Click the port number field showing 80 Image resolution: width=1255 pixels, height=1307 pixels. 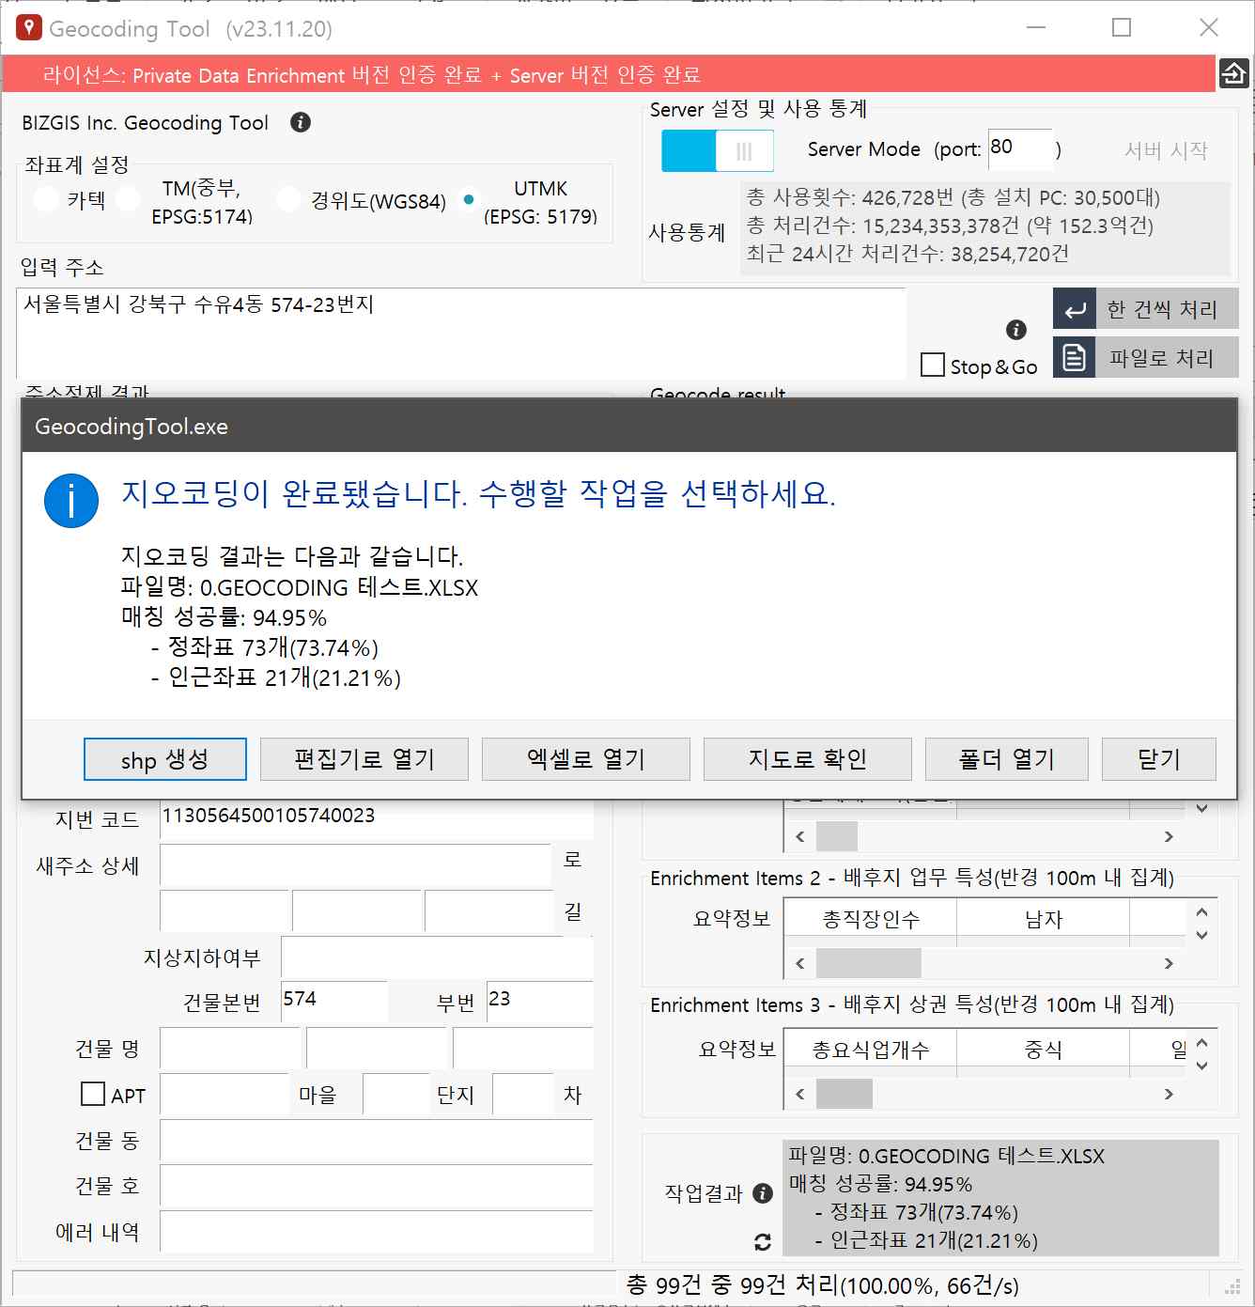[1020, 149]
